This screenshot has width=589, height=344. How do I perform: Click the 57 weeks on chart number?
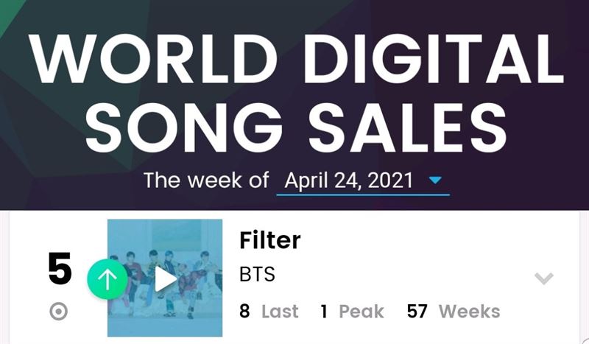point(417,312)
